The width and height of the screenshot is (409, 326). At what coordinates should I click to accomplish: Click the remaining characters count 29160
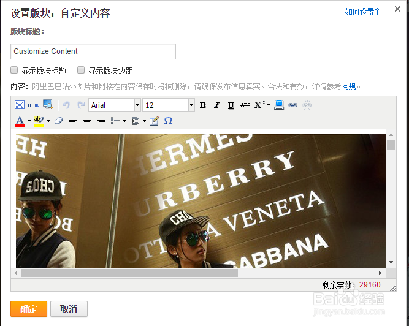click(x=370, y=285)
